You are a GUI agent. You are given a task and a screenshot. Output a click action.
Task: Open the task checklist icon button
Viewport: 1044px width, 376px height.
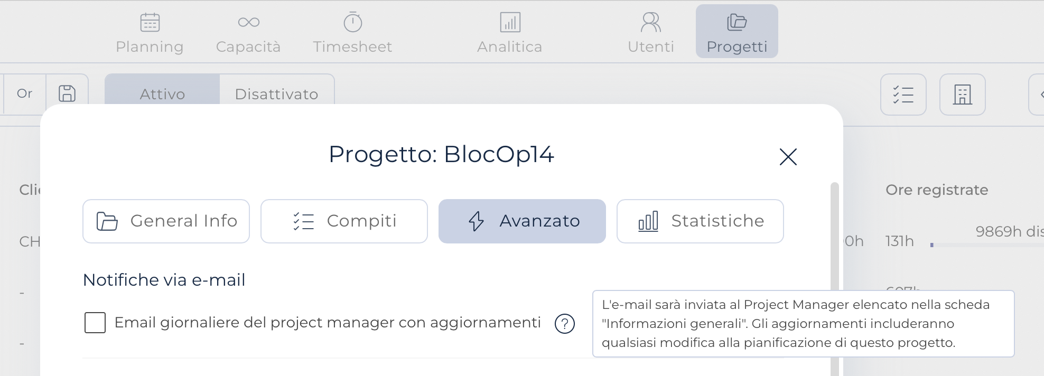pos(903,95)
